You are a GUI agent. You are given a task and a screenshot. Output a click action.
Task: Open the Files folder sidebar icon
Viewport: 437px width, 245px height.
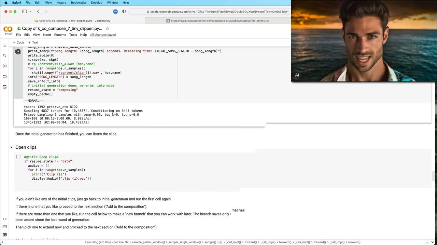pyautogui.click(x=4, y=77)
